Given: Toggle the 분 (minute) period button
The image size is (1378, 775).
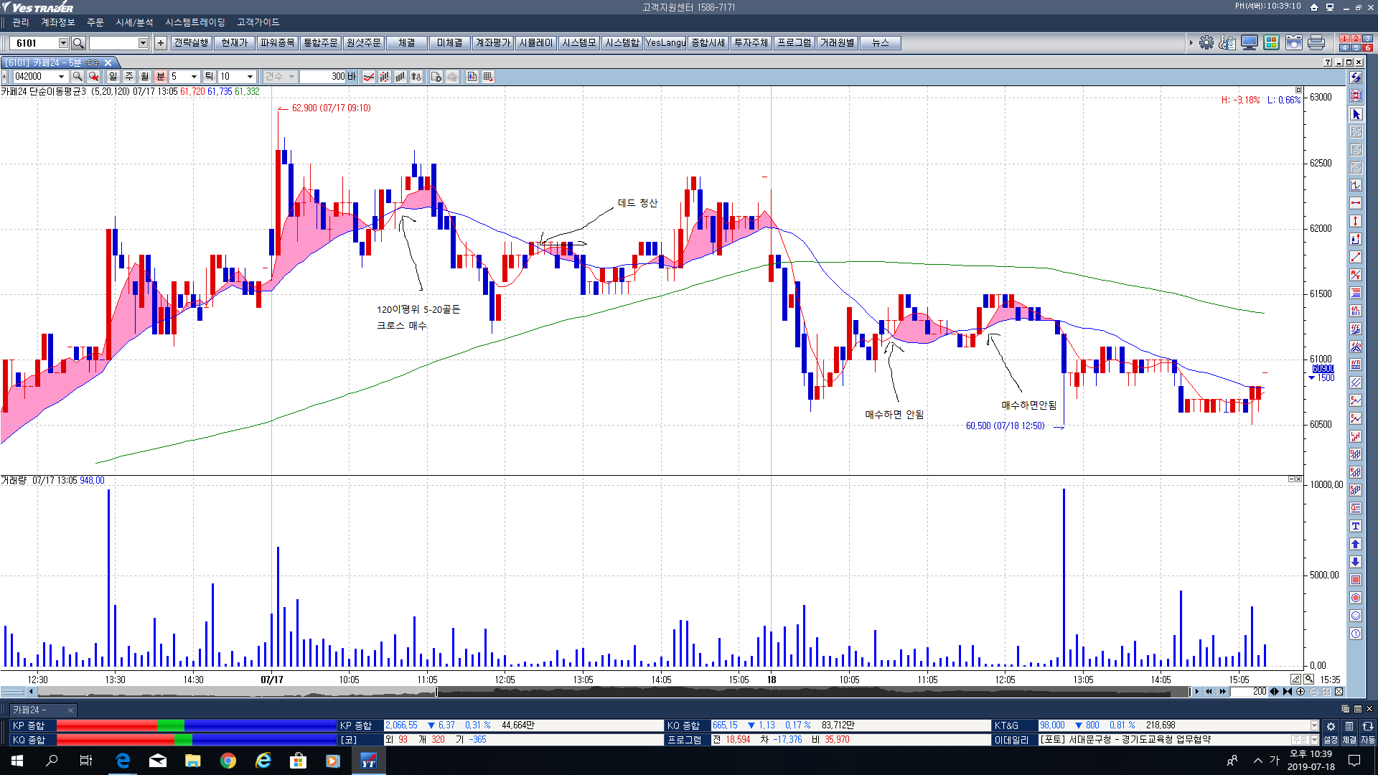Looking at the screenshot, I should pyautogui.click(x=161, y=77).
